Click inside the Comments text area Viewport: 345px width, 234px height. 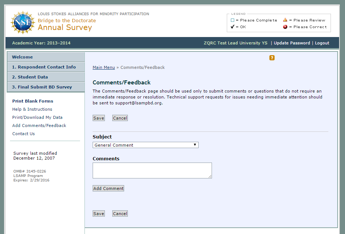[x=152, y=170]
